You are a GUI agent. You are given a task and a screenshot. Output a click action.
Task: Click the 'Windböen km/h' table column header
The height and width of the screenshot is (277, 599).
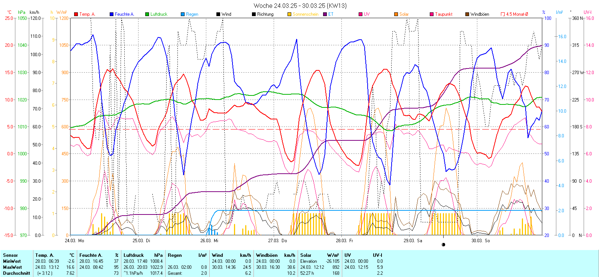[x=276, y=255]
